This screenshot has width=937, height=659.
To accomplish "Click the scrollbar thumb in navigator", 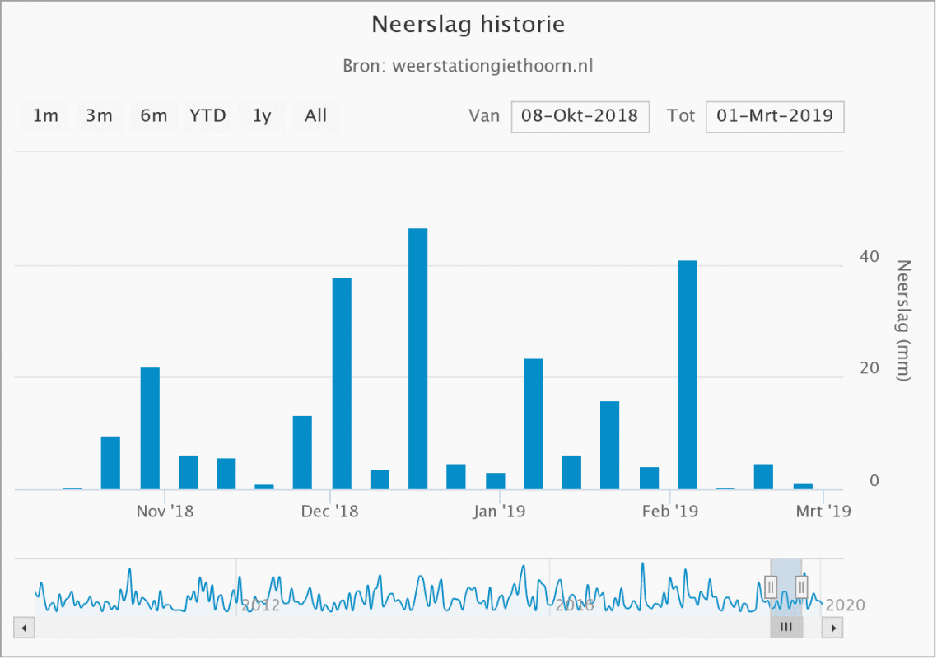I will (x=786, y=629).
